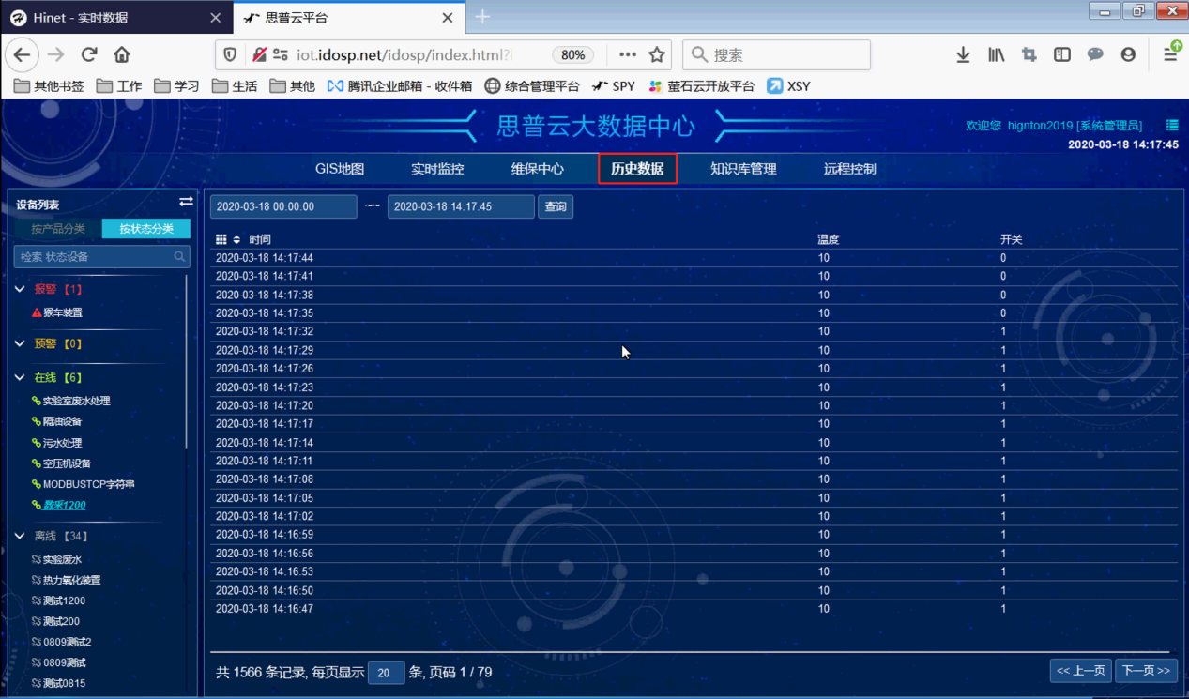Enable the 按状态分类 device grouping

pyautogui.click(x=145, y=228)
